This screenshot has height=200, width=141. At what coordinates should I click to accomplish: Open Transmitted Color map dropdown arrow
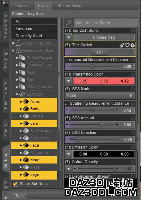click(68, 81)
